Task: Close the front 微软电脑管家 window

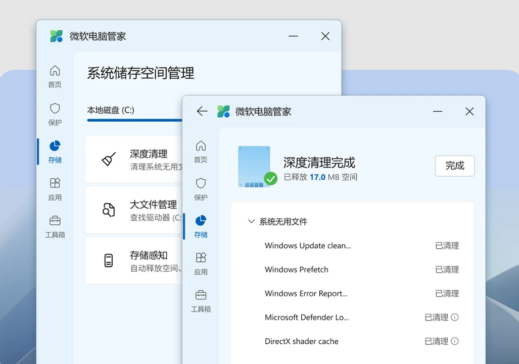Action: [469, 112]
